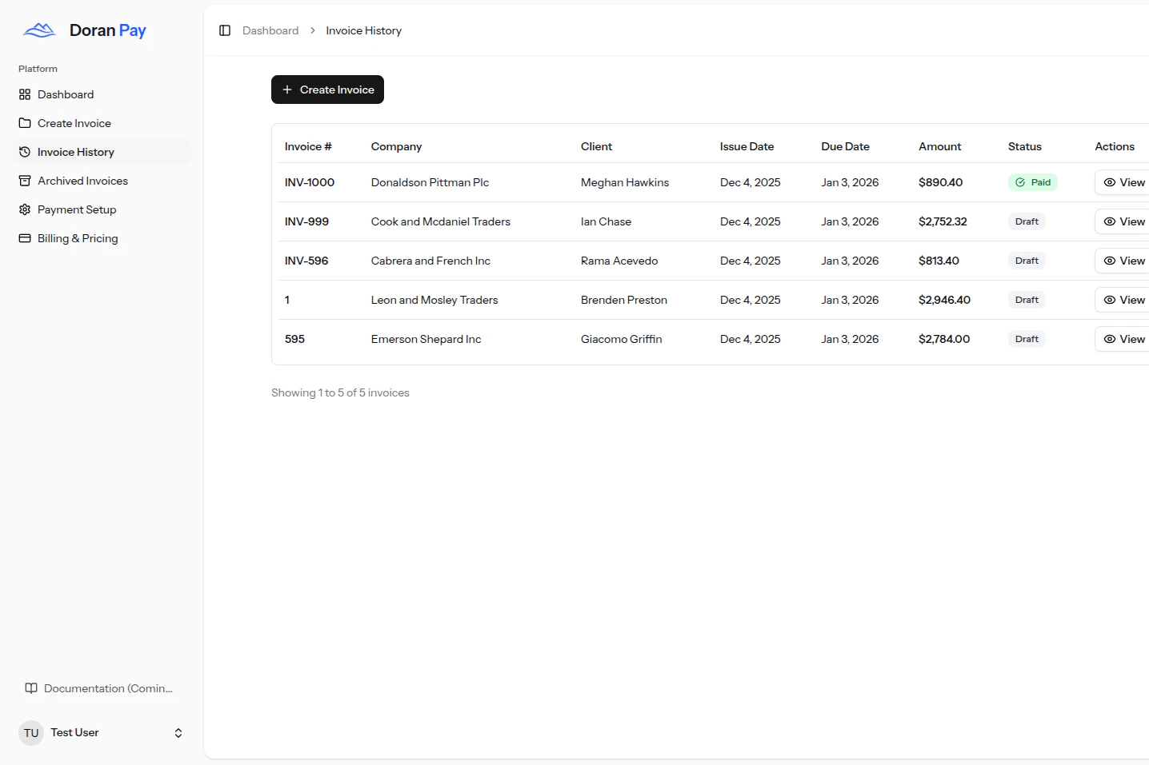Select the Invoice History breadcrumb item
The width and height of the screenshot is (1149, 765).
coord(363,30)
